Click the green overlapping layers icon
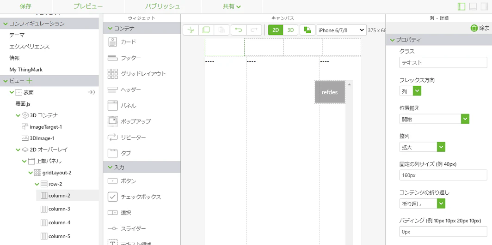Viewport: 492px width, 245px height. tap(307, 30)
